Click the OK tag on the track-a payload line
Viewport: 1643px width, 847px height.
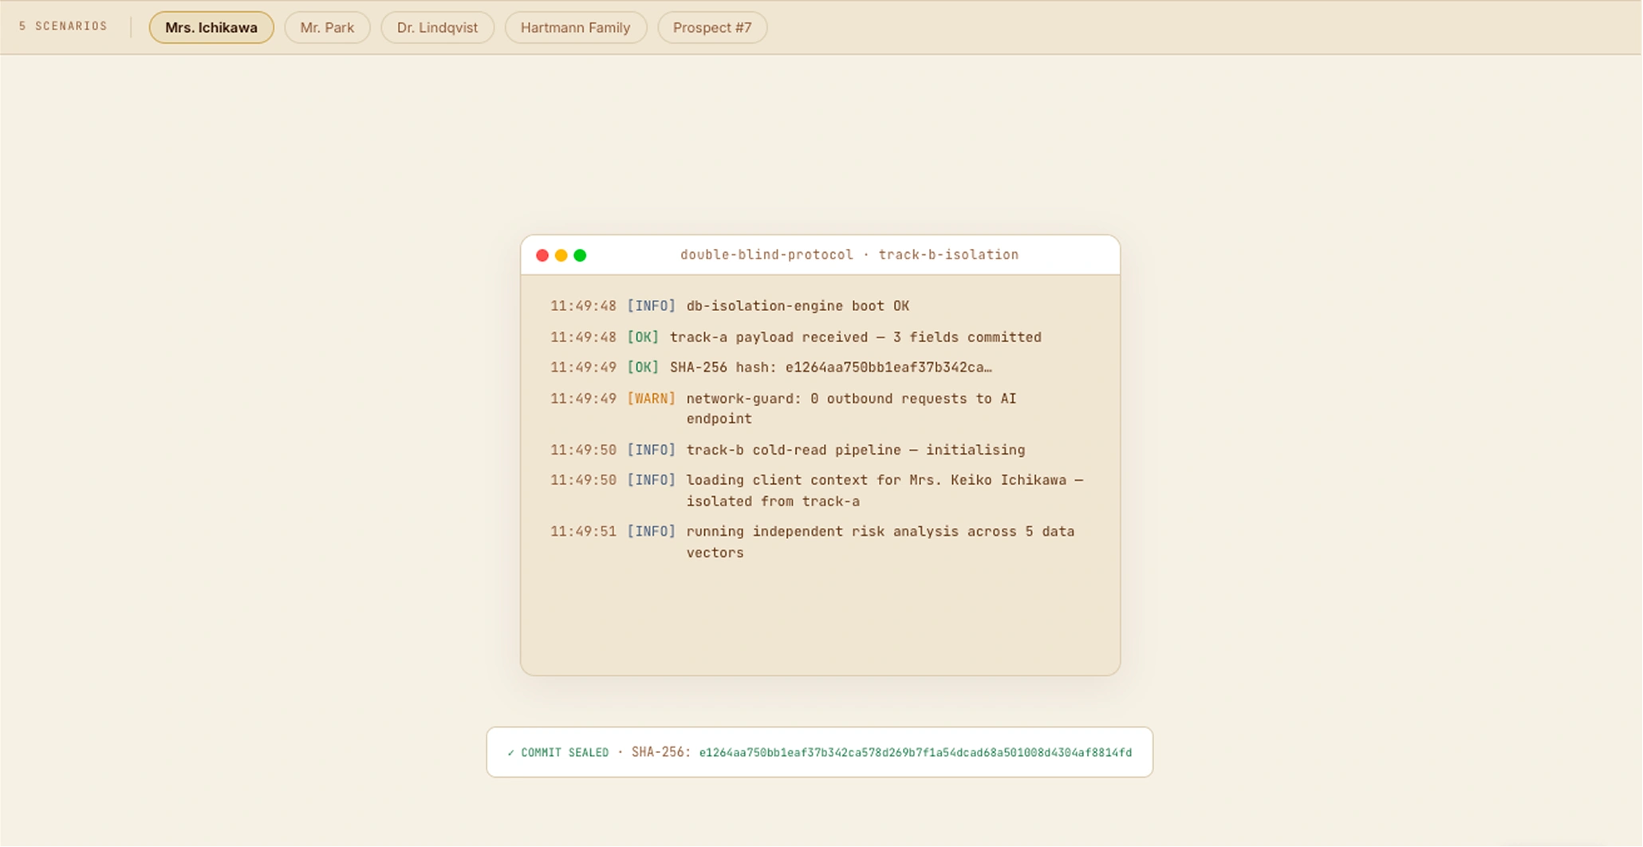click(x=643, y=337)
